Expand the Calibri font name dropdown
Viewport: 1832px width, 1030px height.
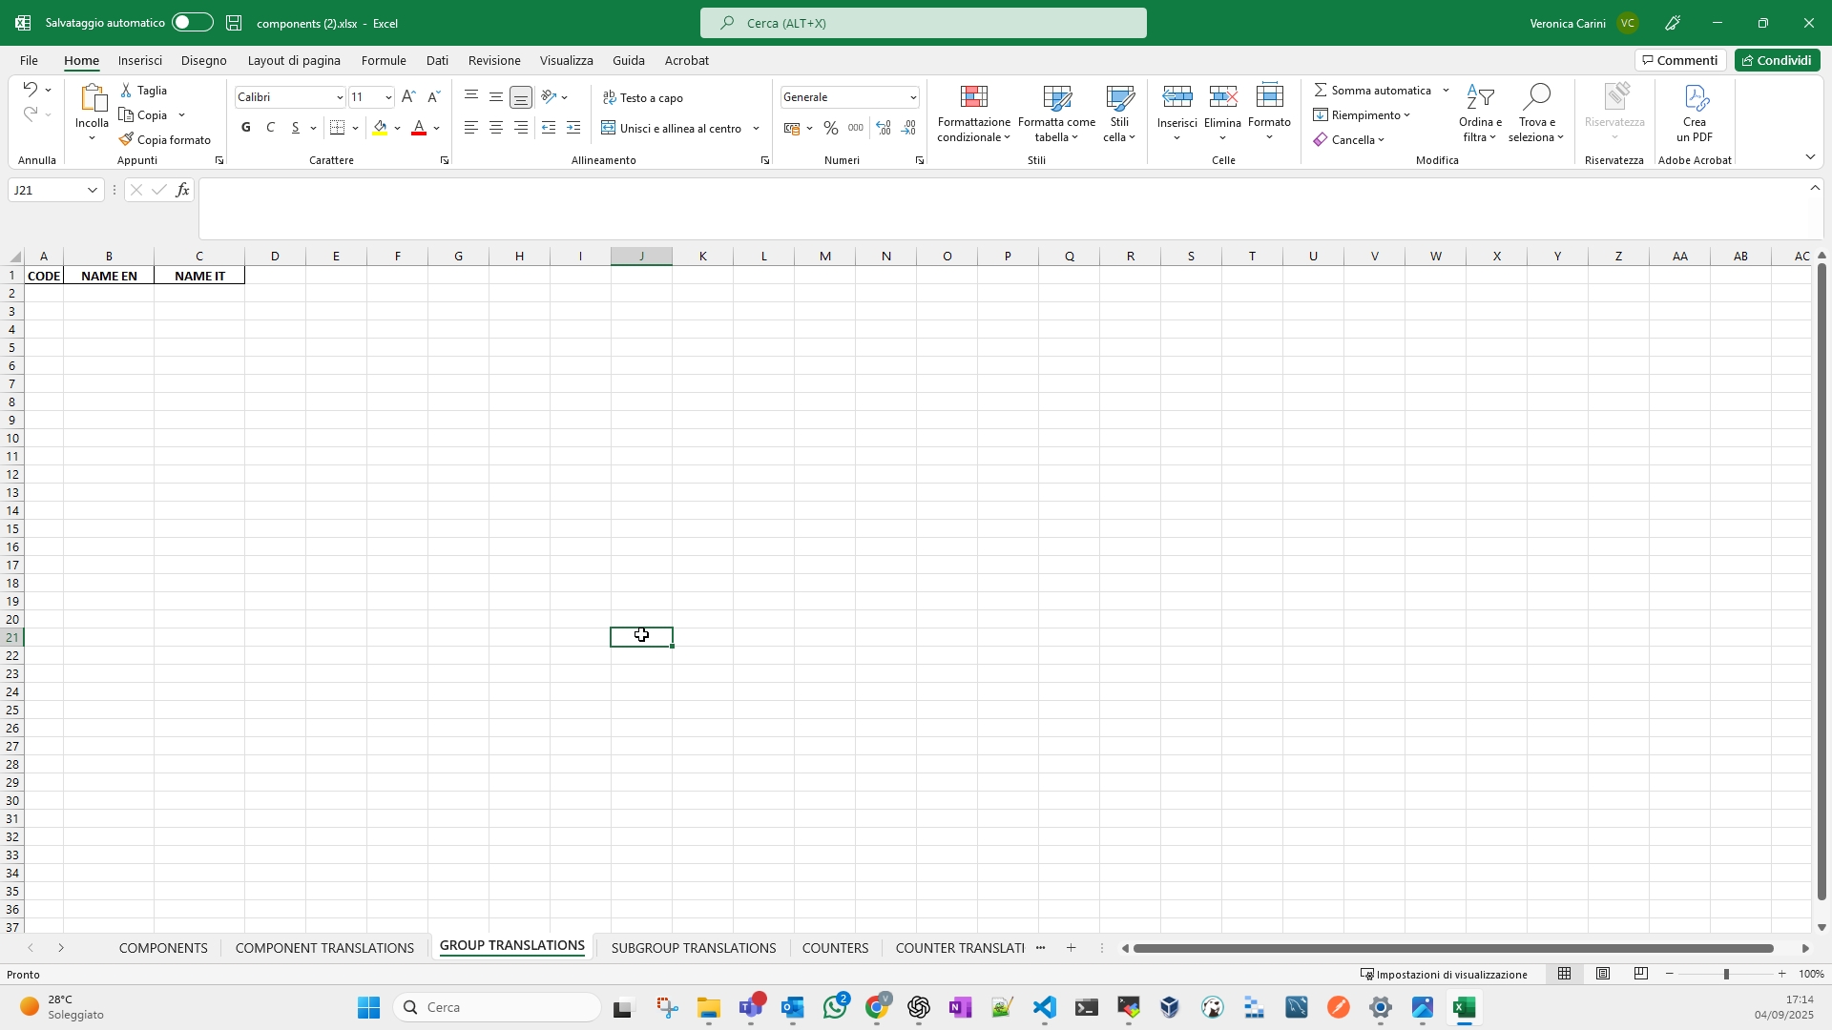340,98
